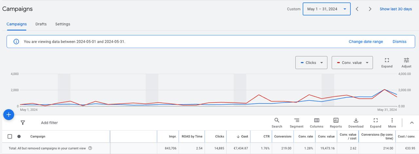This screenshot has height=154, width=419.
Task: Open the Conv. value metric dropdown
Action: 352,63
